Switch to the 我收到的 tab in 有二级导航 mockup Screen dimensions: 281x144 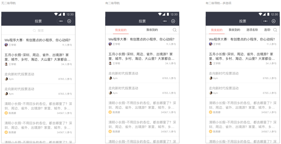152,30
